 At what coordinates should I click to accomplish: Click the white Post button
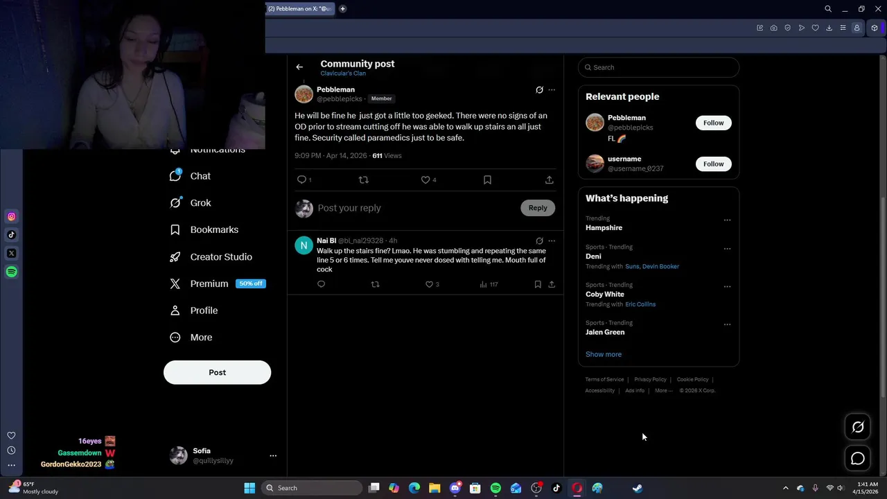coord(217,372)
